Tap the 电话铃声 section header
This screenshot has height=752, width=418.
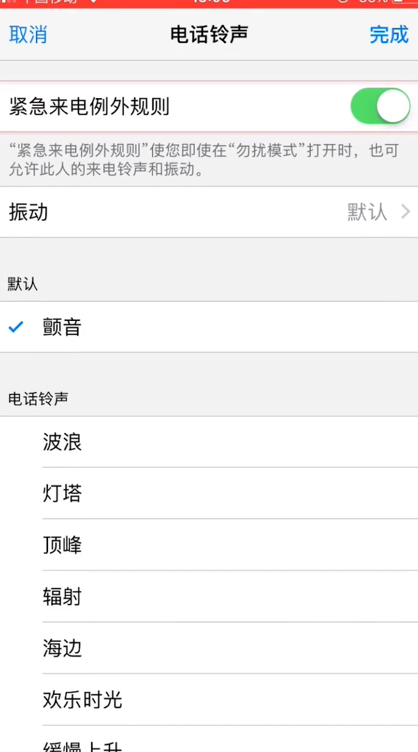point(38,398)
